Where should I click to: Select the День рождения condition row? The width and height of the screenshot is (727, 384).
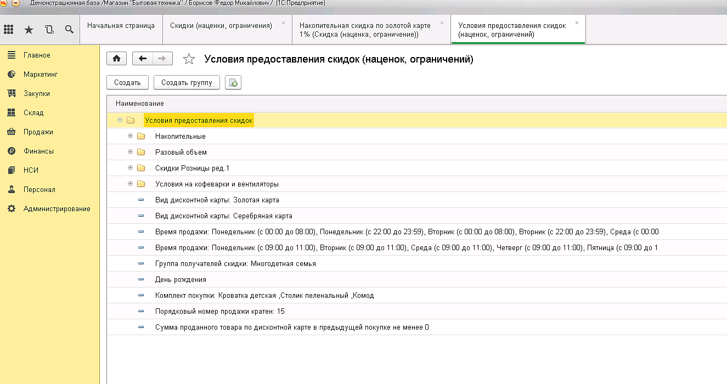click(181, 280)
